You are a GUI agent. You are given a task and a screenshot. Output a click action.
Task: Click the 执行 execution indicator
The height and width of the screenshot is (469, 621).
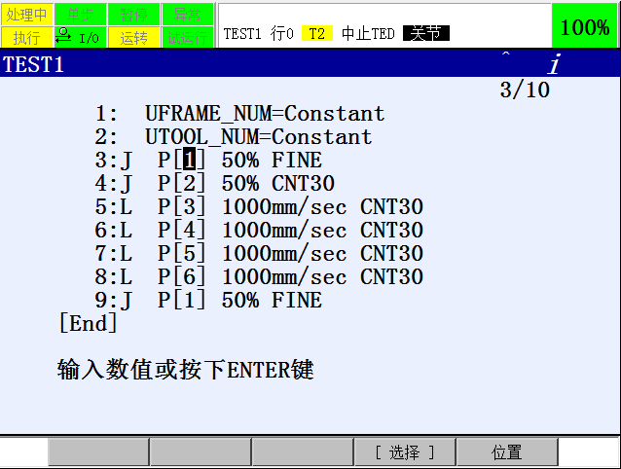tap(27, 38)
